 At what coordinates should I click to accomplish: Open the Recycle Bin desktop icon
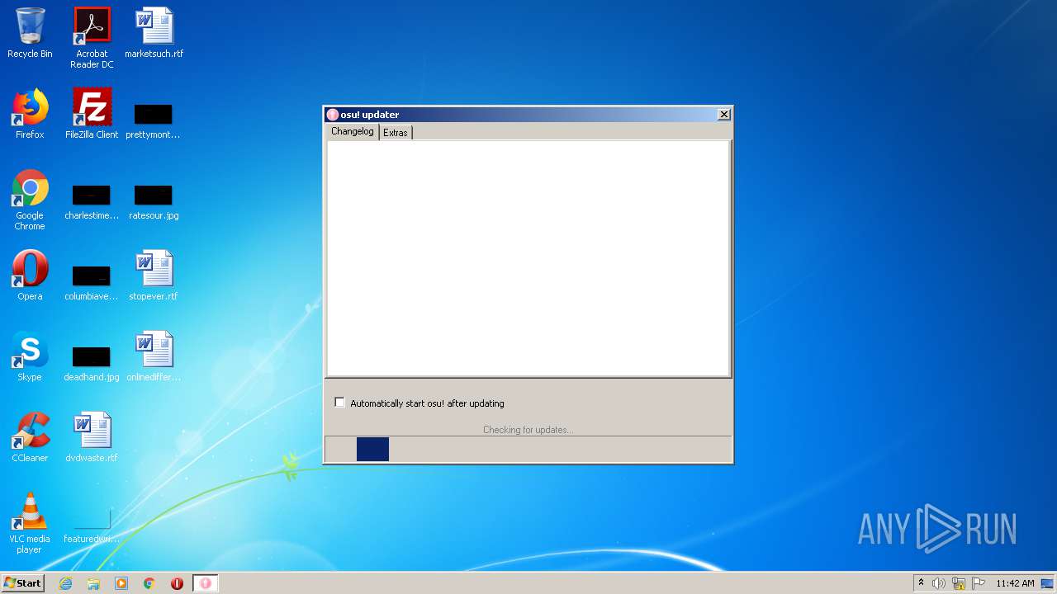(x=30, y=33)
